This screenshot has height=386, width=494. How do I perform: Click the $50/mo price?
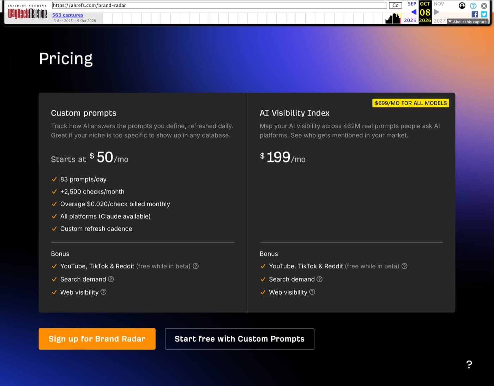click(109, 158)
